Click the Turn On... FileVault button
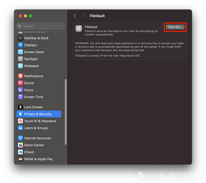 pos(175,27)
